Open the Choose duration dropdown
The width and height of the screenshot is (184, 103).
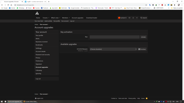[113, 49]
